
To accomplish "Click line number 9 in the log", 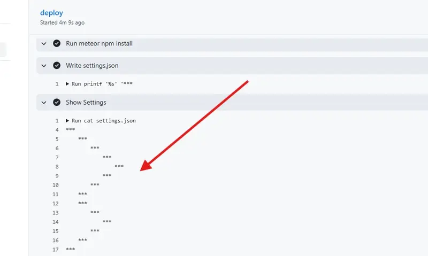I will coord(57,176).
